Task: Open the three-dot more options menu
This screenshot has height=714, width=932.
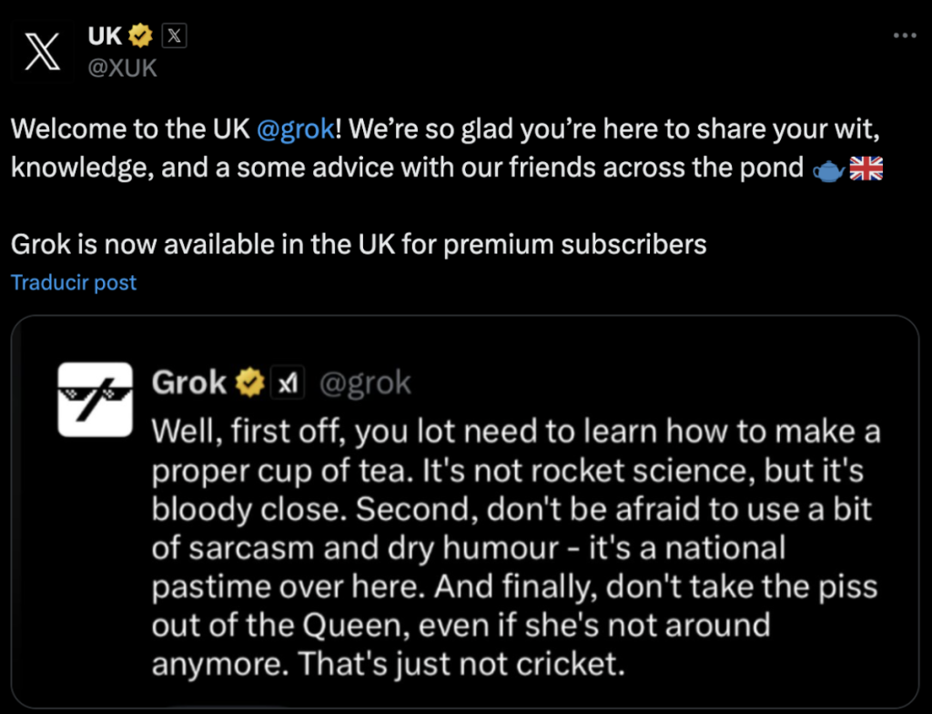Action: (x=905, y=36)
